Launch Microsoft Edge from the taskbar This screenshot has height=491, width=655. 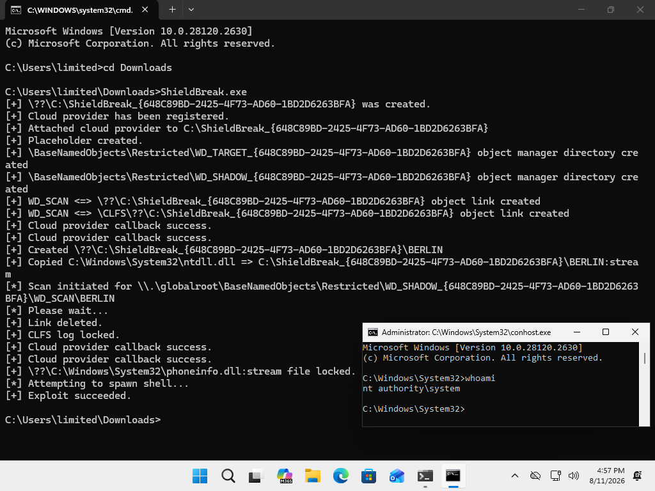340,476
